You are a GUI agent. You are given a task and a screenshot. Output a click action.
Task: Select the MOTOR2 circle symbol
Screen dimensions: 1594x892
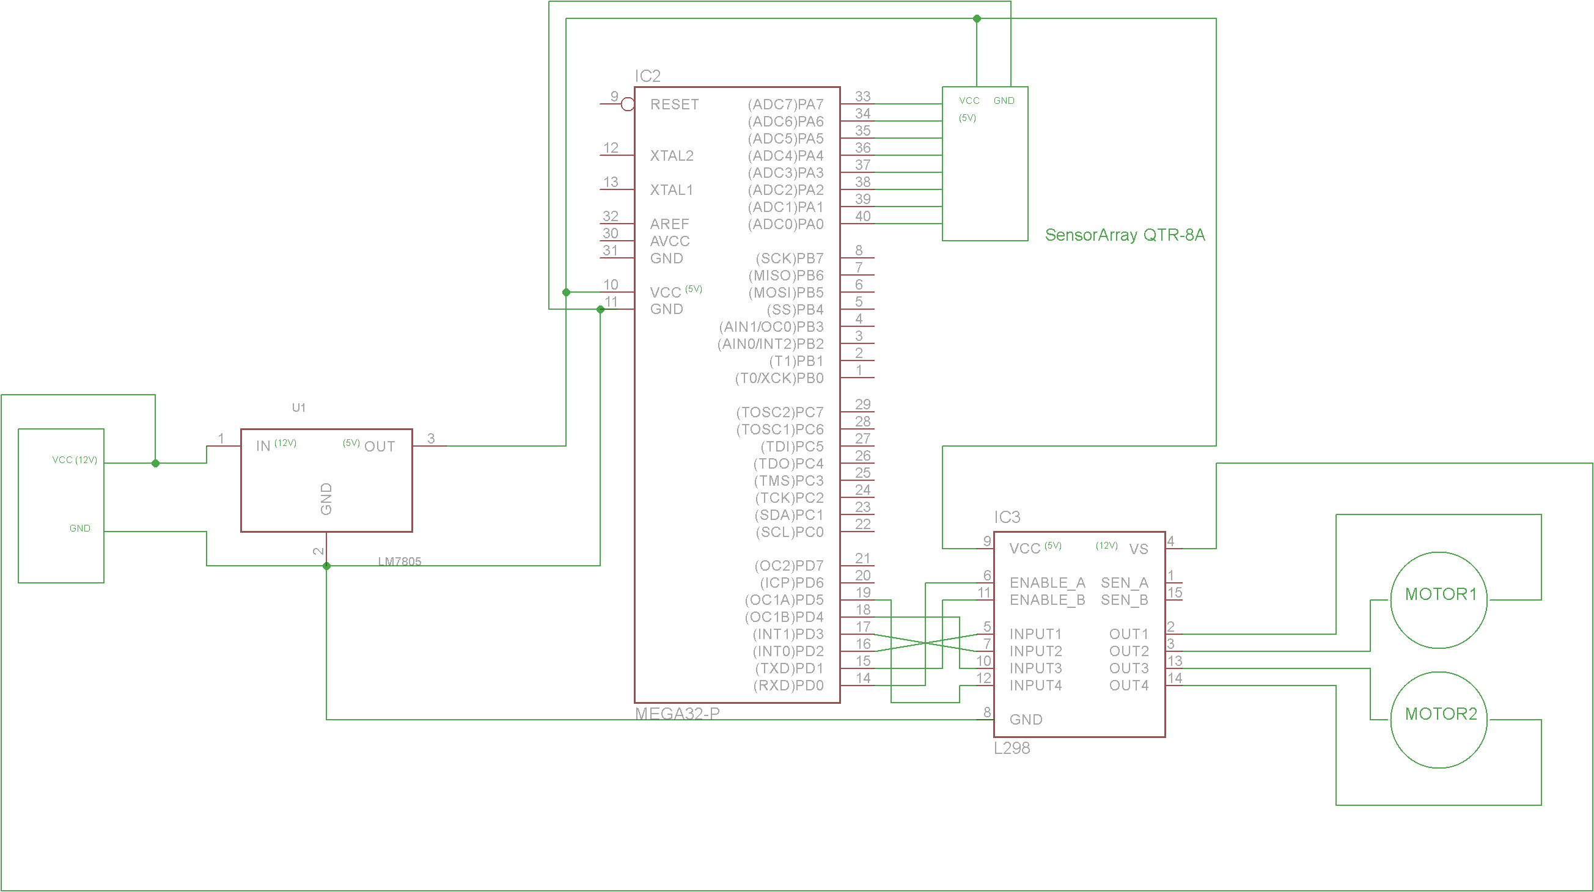[x=1439, y=720]
